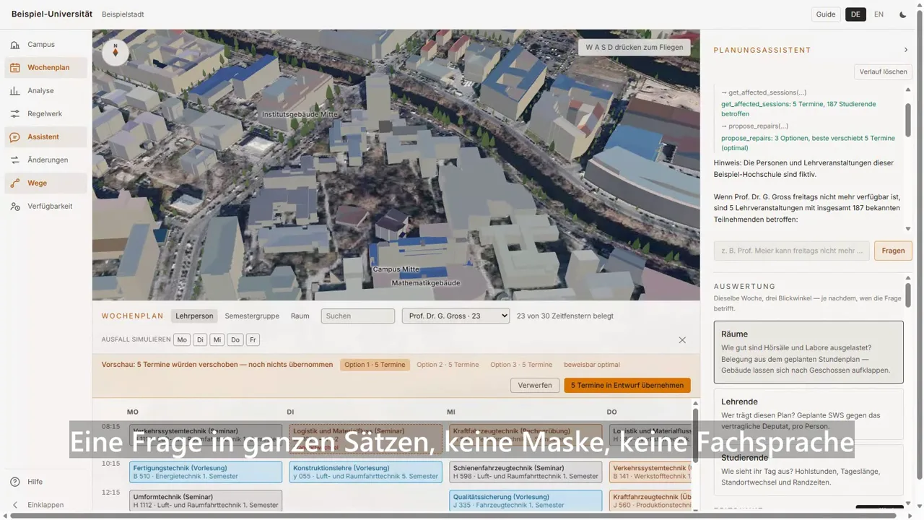Click the Änderungen swap arrows icon
Screen dimensions: 924x520
15,160
